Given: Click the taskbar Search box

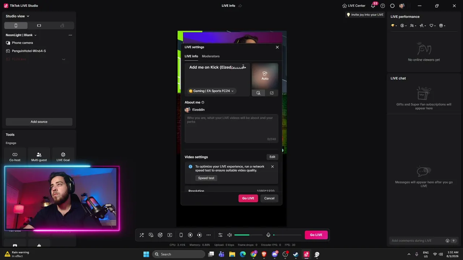Looking at the screenshot, I should 179,254.
